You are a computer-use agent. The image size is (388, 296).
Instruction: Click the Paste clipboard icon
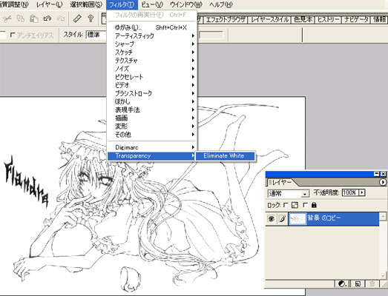[34, 18]
